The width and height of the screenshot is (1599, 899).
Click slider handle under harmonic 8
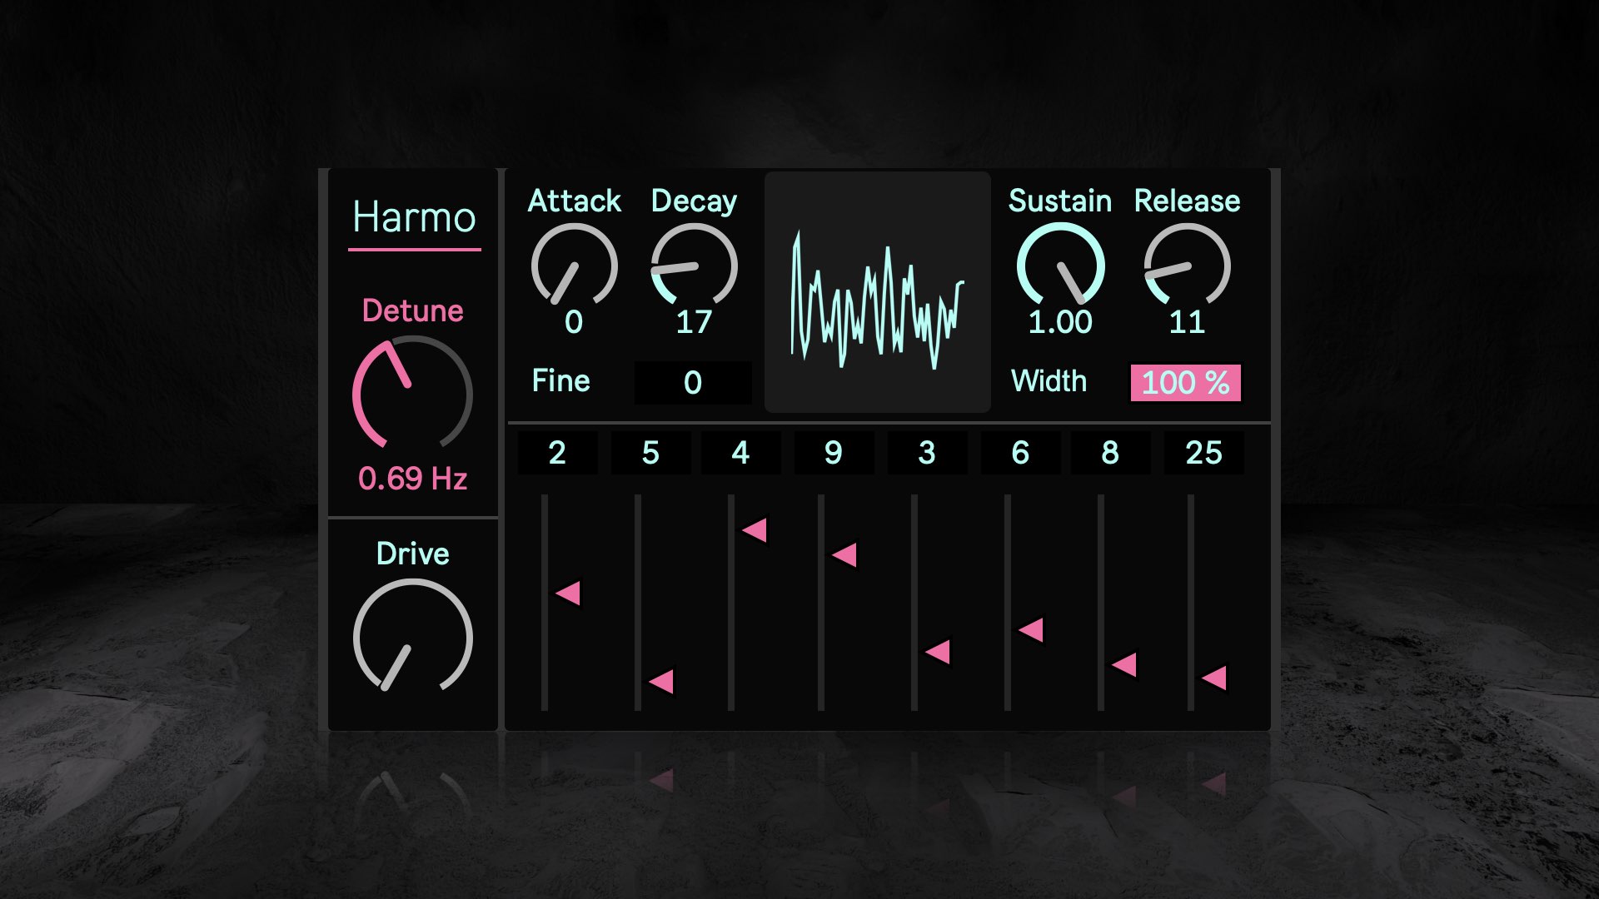[1125, 665]
